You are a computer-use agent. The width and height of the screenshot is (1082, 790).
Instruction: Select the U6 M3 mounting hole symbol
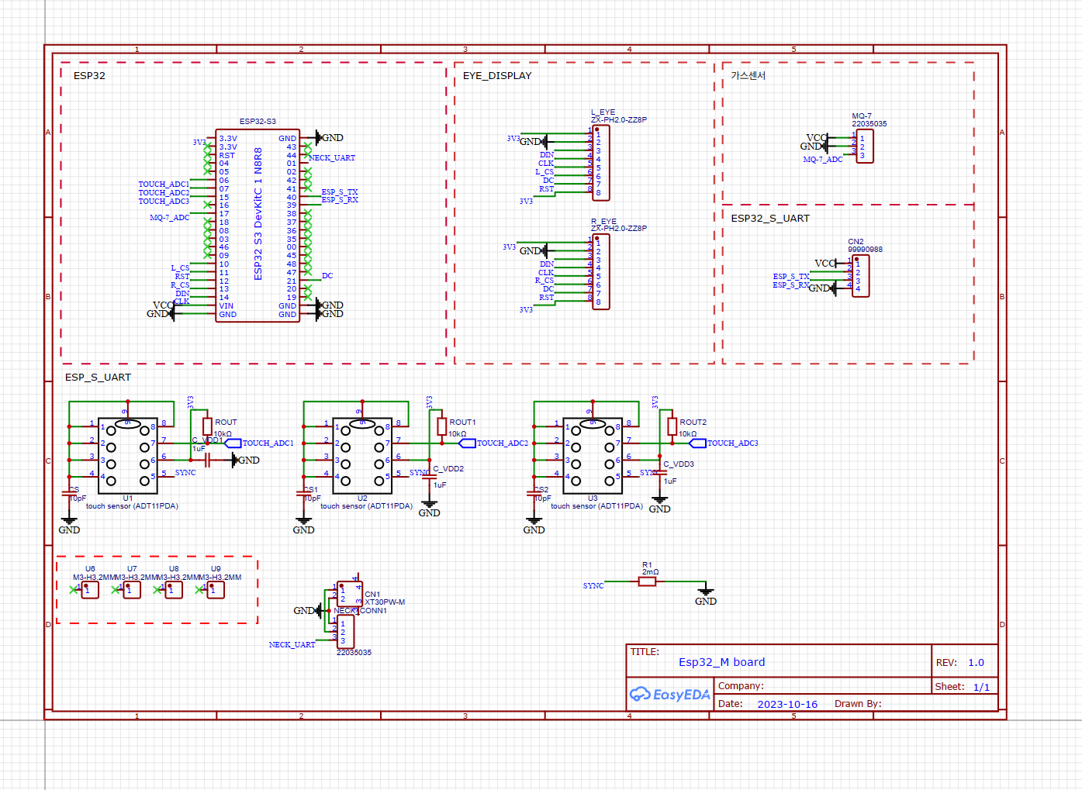pos(90,590)
